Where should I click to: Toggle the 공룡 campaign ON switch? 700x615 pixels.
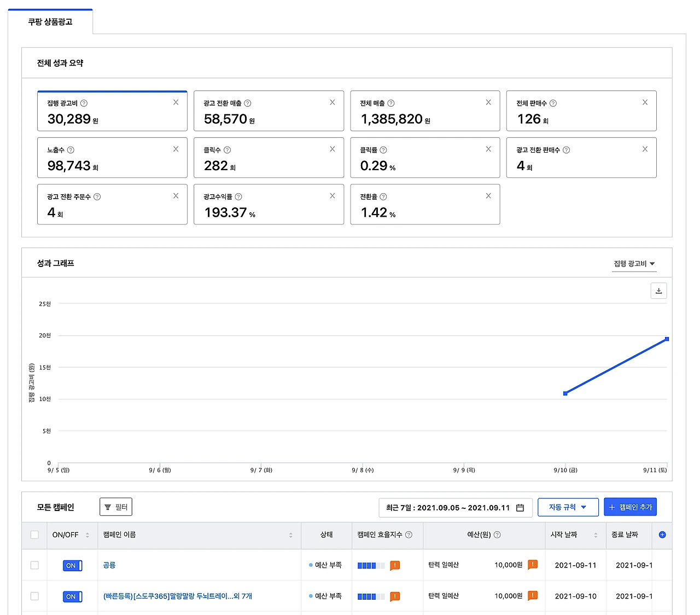(x=72, y=565)
